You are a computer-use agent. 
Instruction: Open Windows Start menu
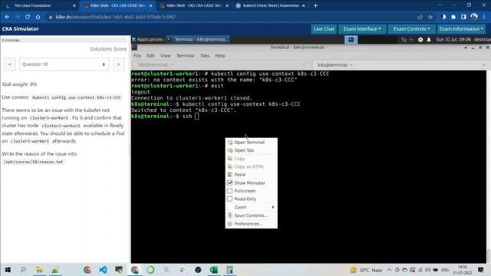tap(8, 270)
